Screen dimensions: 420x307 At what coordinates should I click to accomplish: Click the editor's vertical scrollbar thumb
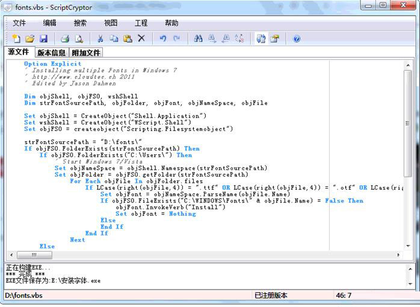[x=408, y=124]
